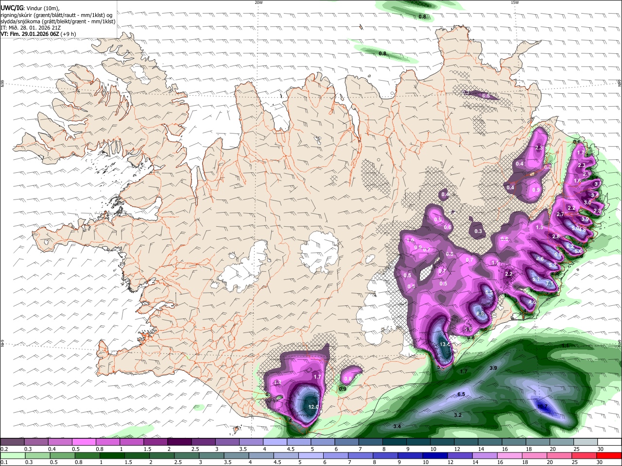This screenshot has width=622, height=466.
Task: Click the 'rigning/skúrir' legend description line
Action: click(56, 15)
